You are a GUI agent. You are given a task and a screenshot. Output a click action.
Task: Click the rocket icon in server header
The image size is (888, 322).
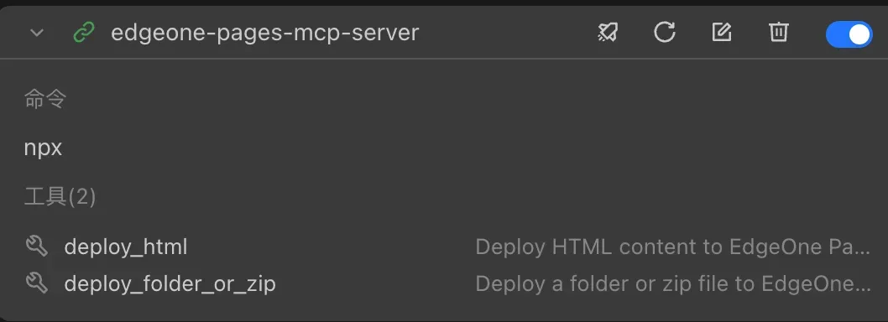[x=608, y=32]
